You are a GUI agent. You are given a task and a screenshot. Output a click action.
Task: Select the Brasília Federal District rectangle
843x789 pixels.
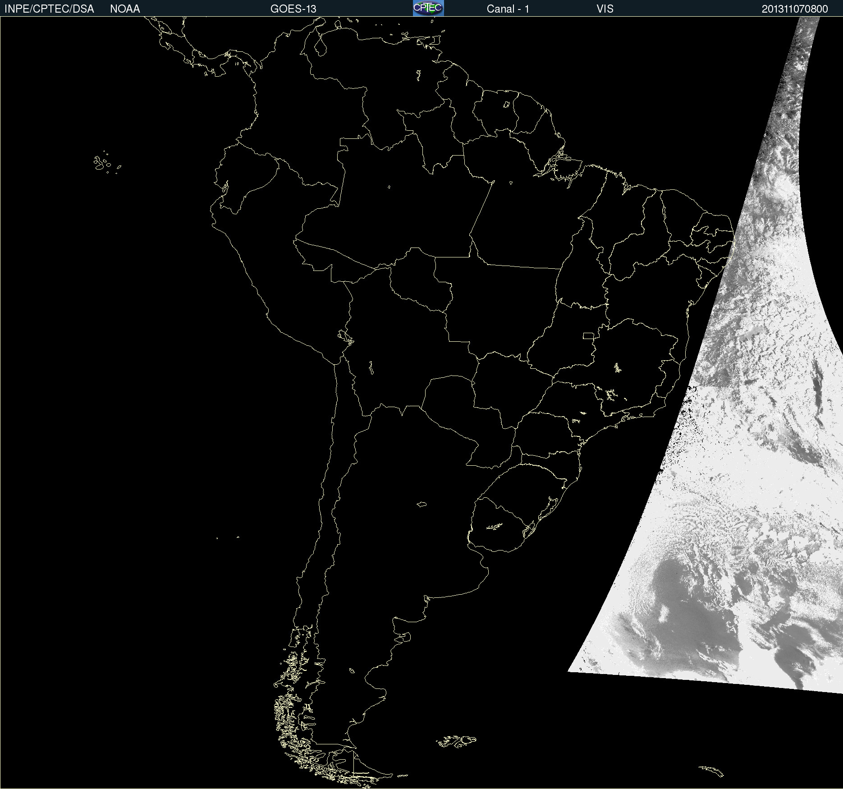[588, 335]
